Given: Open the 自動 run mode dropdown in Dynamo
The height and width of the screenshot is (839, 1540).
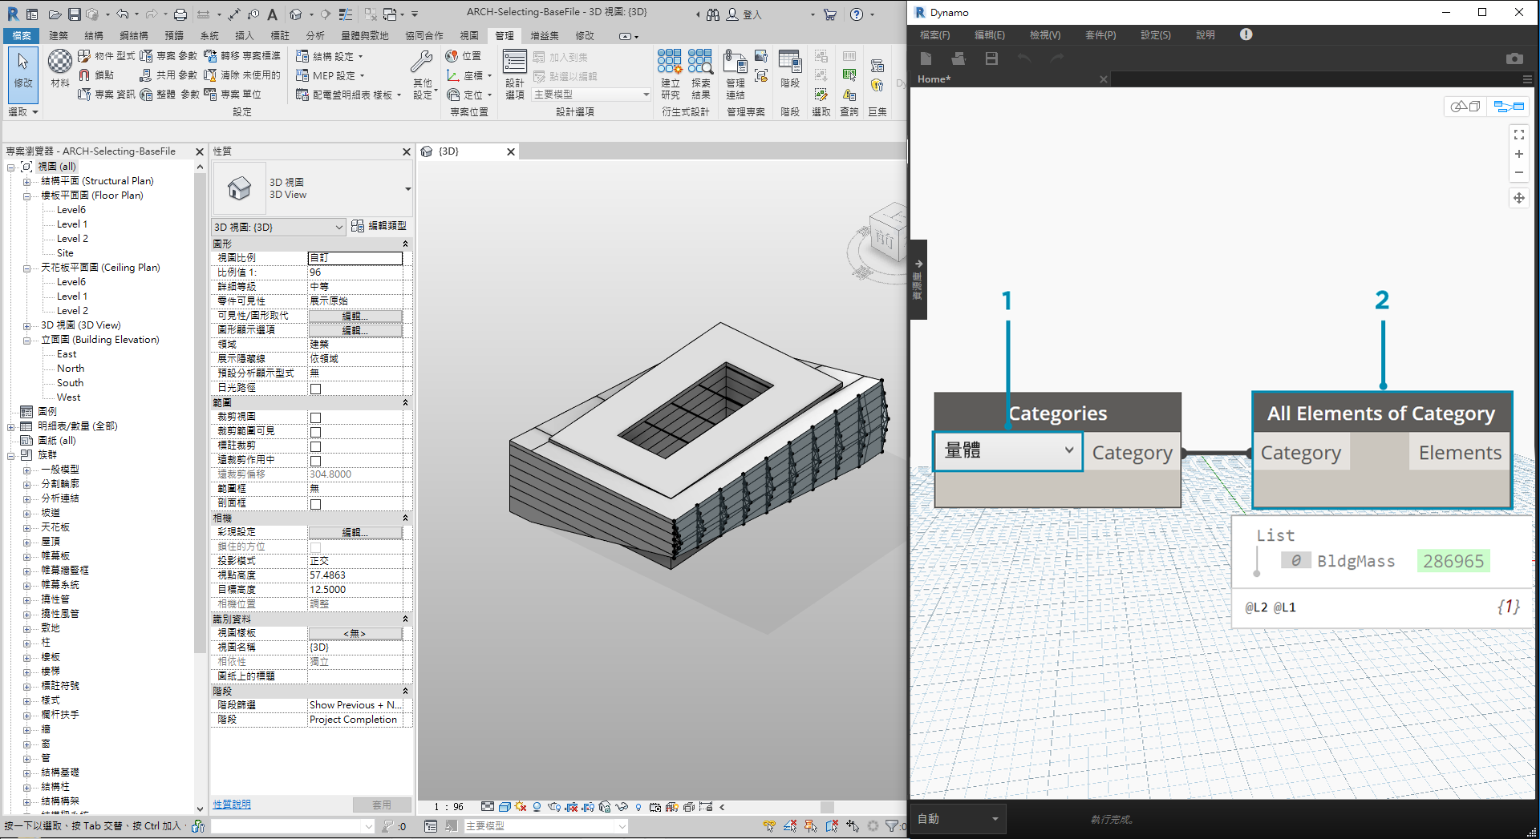Looking at the screenshot, I should point(958,819).
